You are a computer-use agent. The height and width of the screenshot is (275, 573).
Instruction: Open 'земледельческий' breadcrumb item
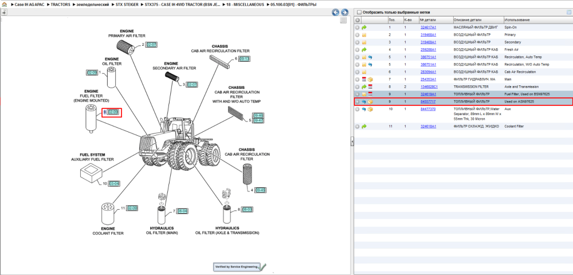(93, 5)
